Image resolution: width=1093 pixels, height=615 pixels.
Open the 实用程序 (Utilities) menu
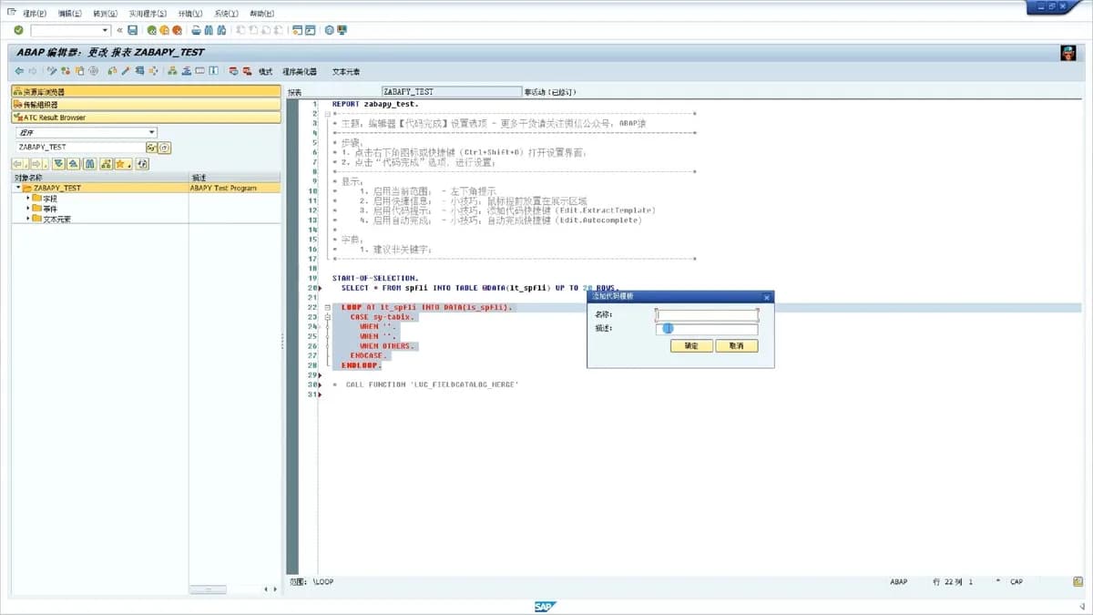point(148,14)
